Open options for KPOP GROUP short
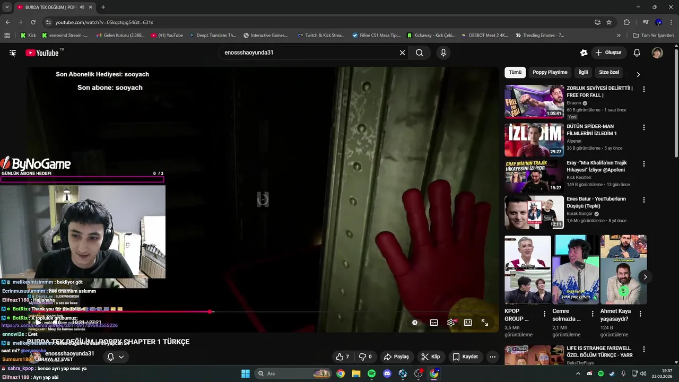Image resolution: width=679 pixels, height=382 pixels. coord(544,314)
